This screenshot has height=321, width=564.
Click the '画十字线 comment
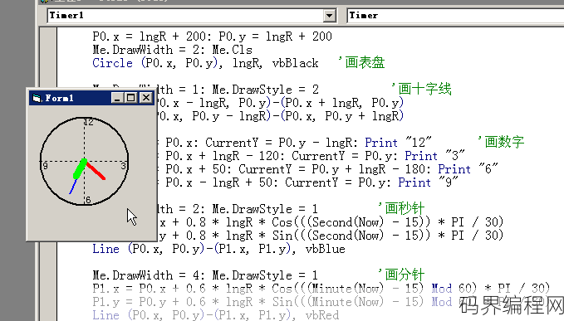tap(422, 89)
